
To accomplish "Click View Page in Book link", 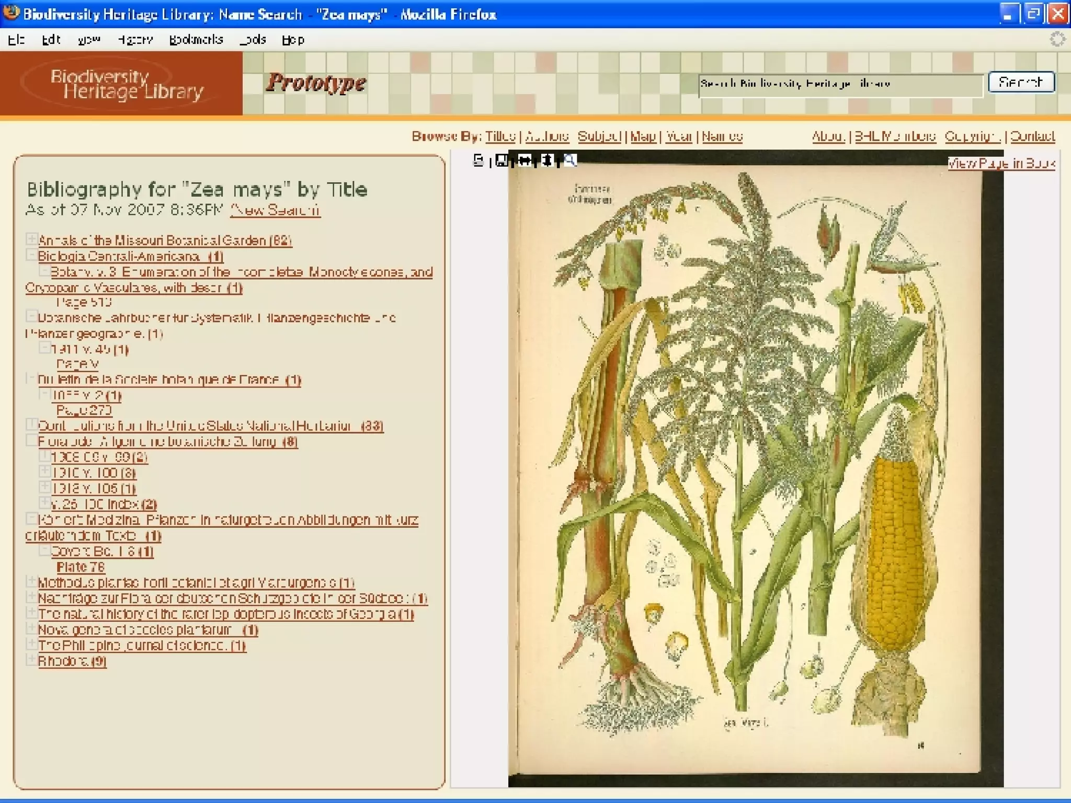I will click(x=1001, y=164).
